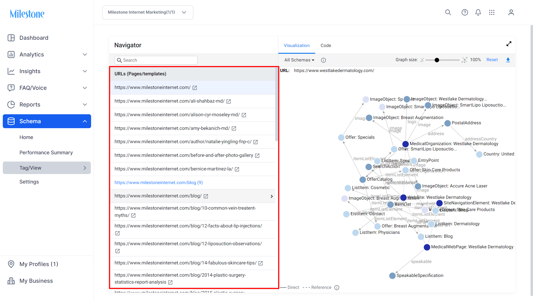Open 2014-plastic-surgery-statistics external link icon
Screen dimensions: 533x300
point(170,282)
